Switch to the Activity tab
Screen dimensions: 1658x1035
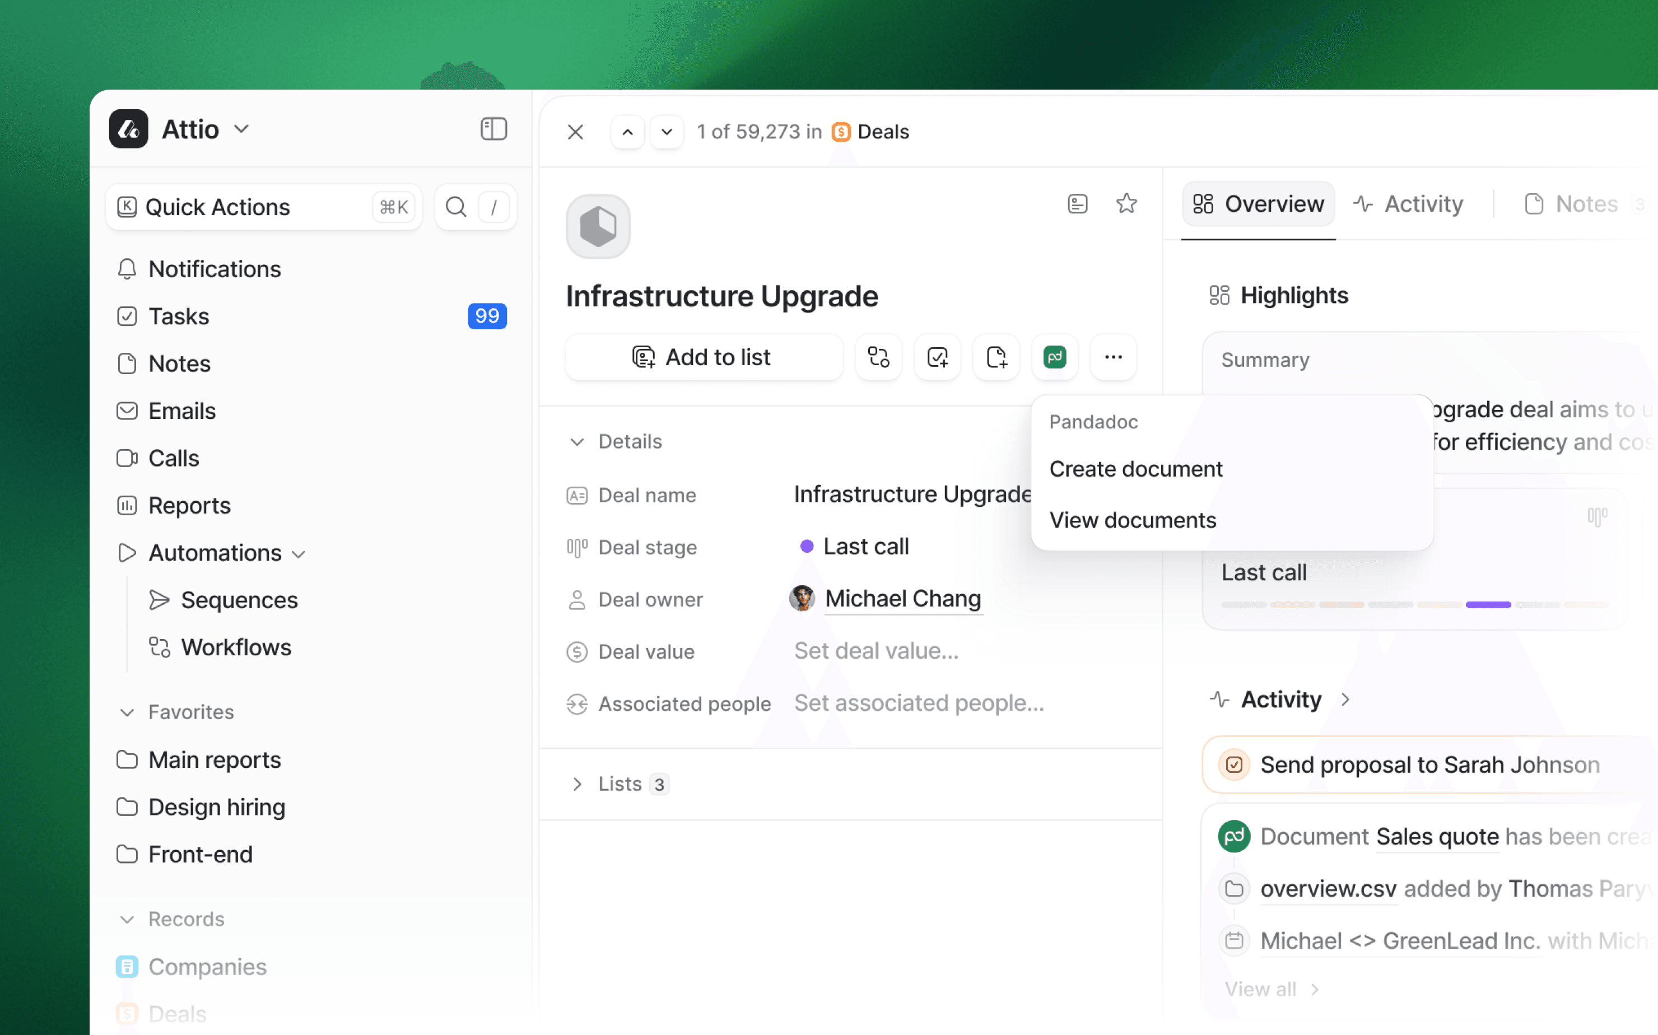tap(1409, 203)
